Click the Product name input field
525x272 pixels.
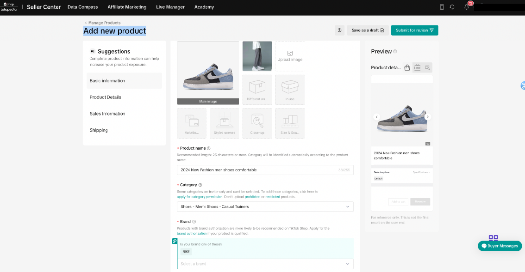[x=257, y=170]
